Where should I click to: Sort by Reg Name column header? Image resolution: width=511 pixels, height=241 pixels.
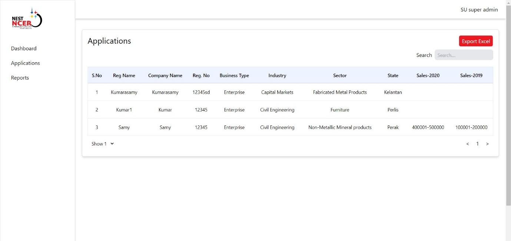(x=124, y=76)
